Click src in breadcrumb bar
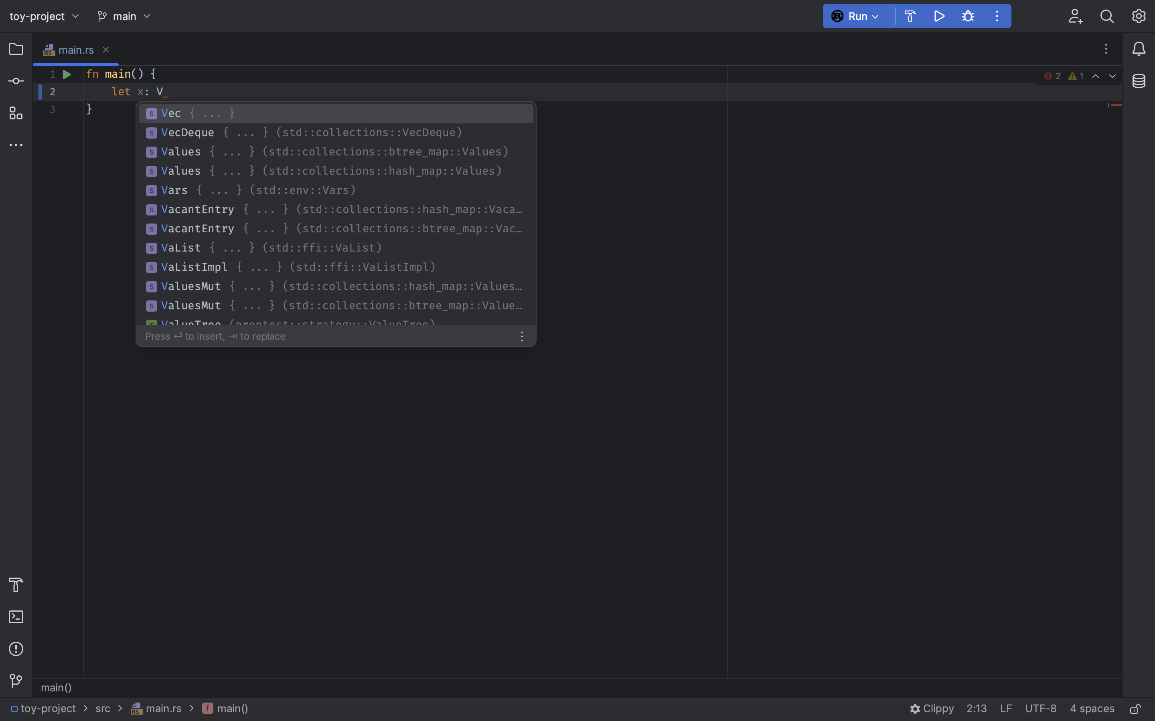The image size is (1155, 721). pyautogui.click(x=103, y=709)
